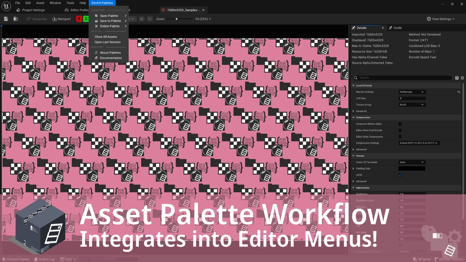
Task: Open the Content Drawer
Action: pos(16,259)
